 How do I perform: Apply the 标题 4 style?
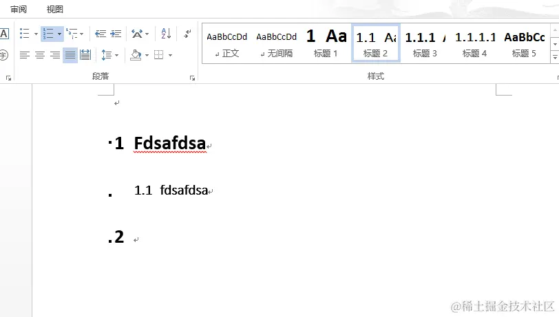pyautogui.click(x=474, y=43)
